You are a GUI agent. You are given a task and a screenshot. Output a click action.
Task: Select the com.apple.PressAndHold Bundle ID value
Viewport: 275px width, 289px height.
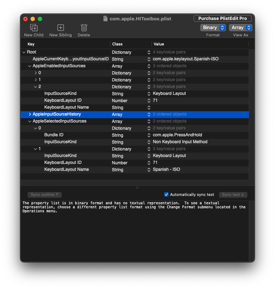point(177,135)
